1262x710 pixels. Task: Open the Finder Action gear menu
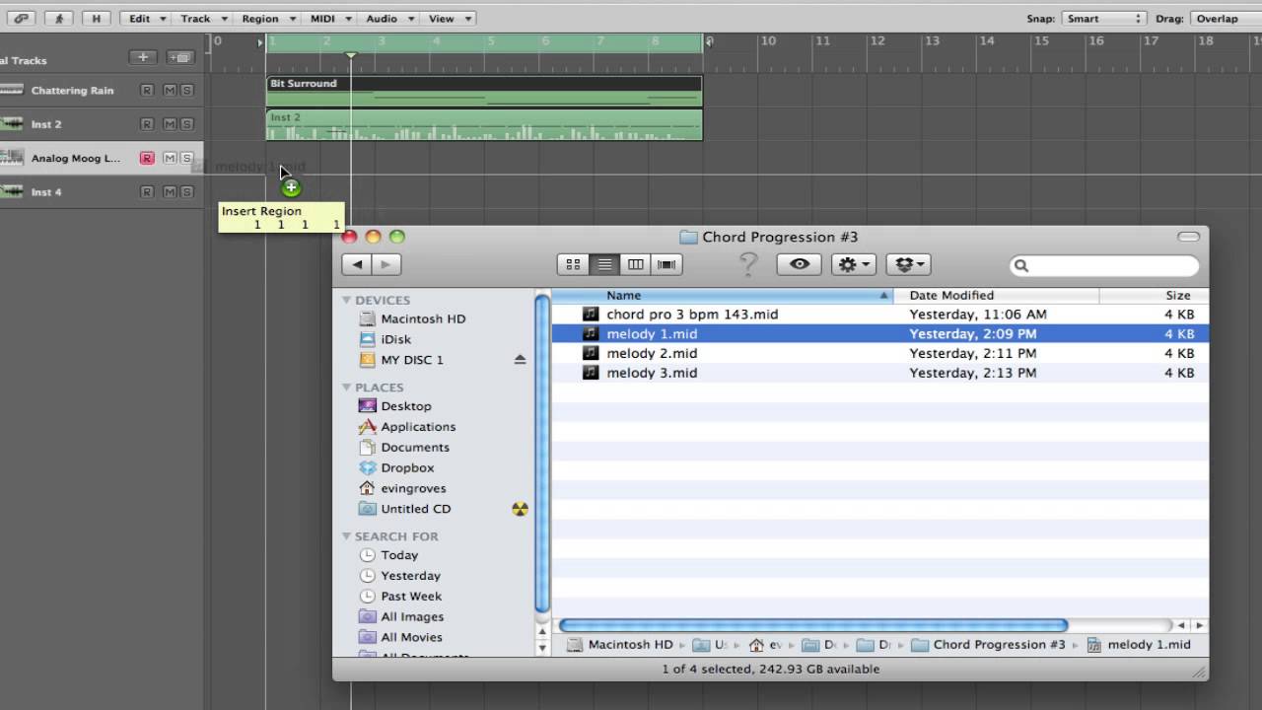(x=854, y=264)
